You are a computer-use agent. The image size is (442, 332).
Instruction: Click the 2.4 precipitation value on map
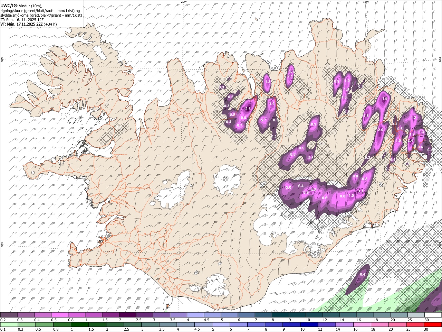click(x=411, y=141)
